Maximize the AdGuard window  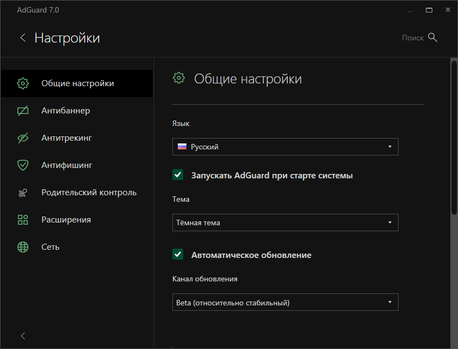(x=429, y=10)
